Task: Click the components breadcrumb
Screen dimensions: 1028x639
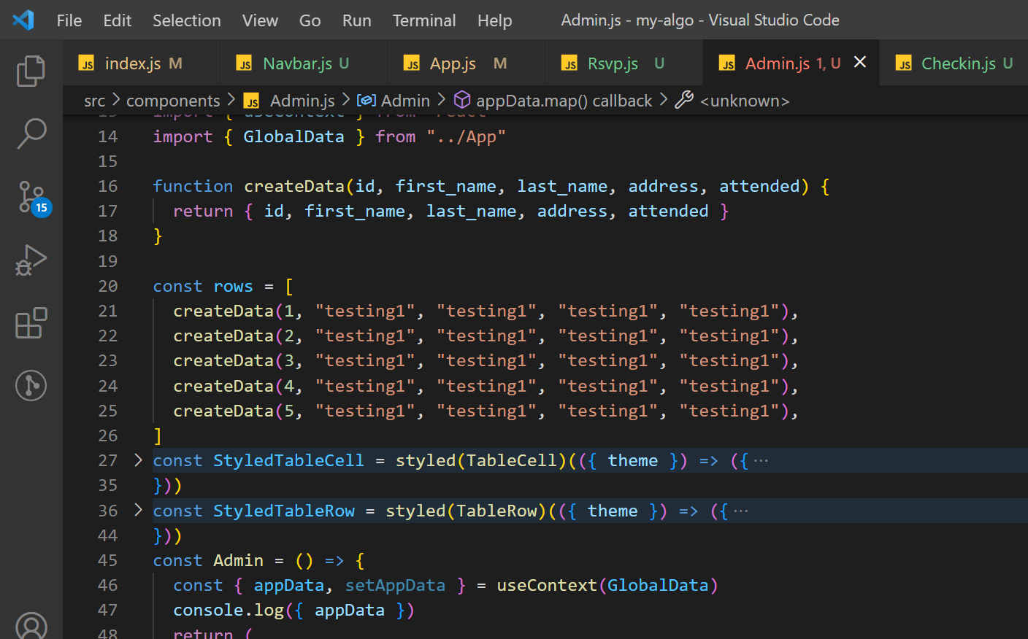Action: 173,101
